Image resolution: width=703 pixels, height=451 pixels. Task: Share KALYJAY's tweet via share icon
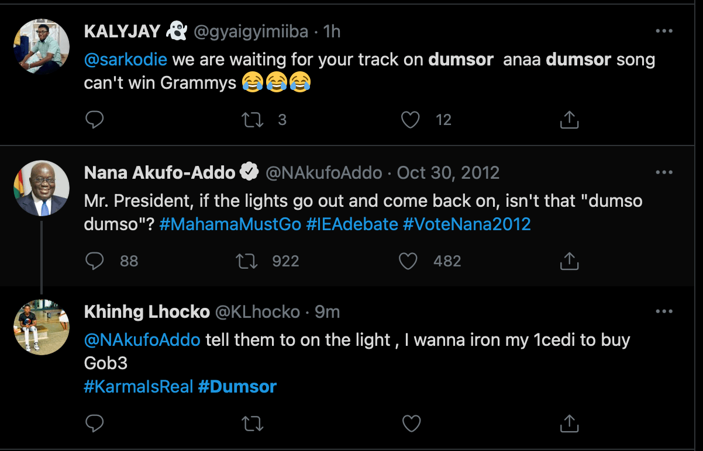(569, 120)
